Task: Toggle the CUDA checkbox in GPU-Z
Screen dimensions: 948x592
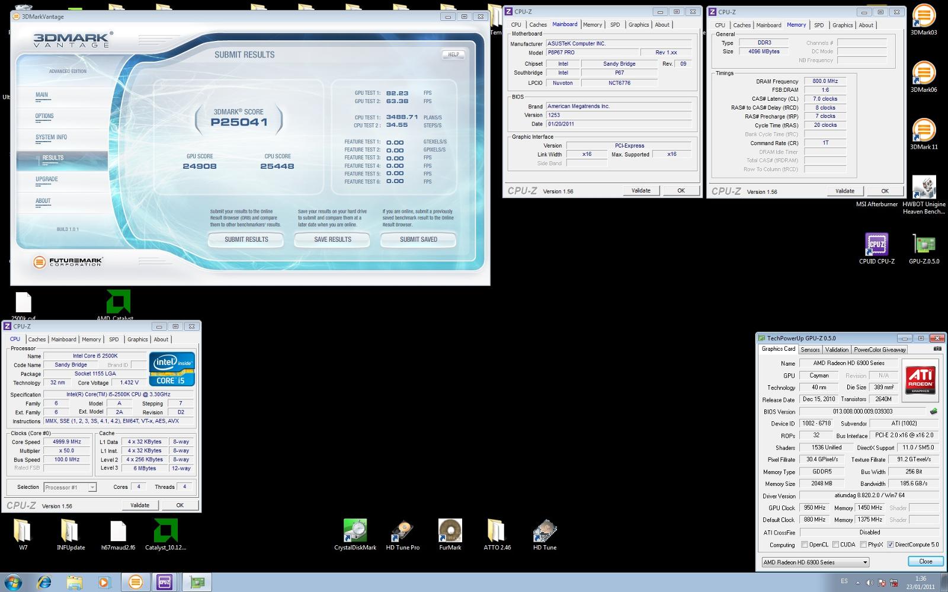Action: pyautogui.click(x=835, y=545)
